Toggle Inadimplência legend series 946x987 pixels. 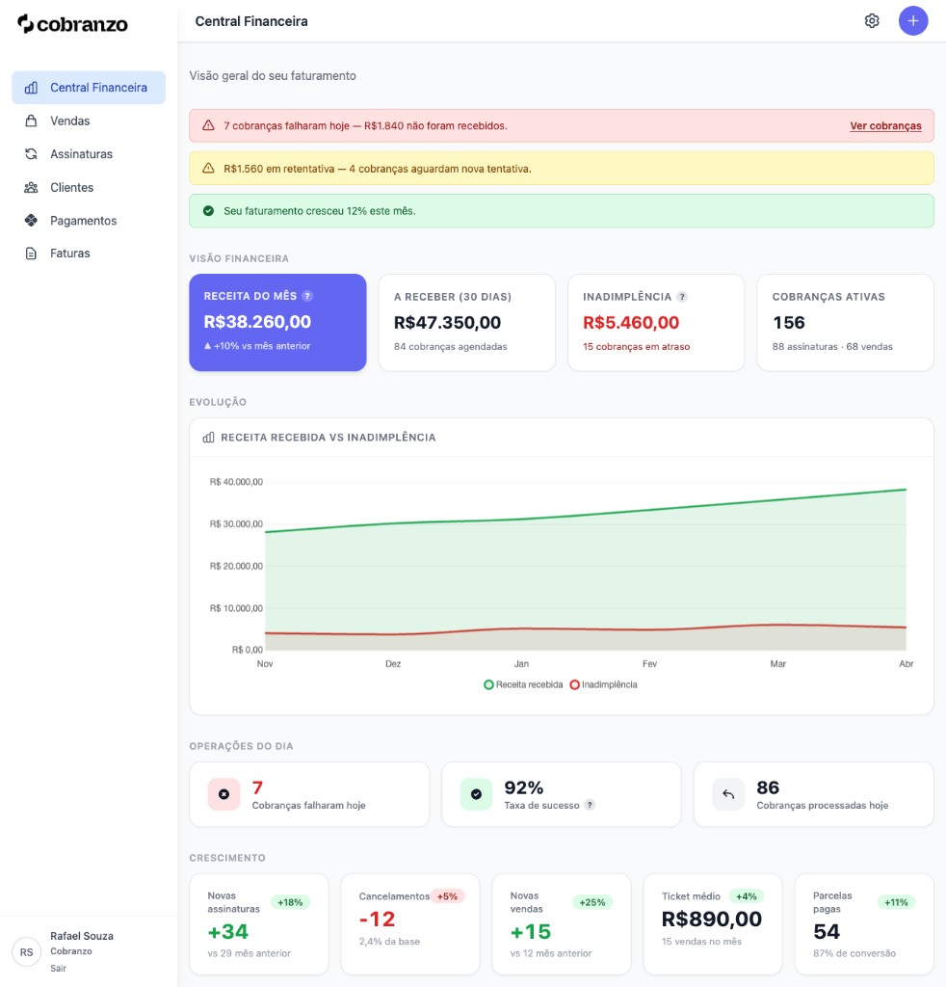coord(603,685)
